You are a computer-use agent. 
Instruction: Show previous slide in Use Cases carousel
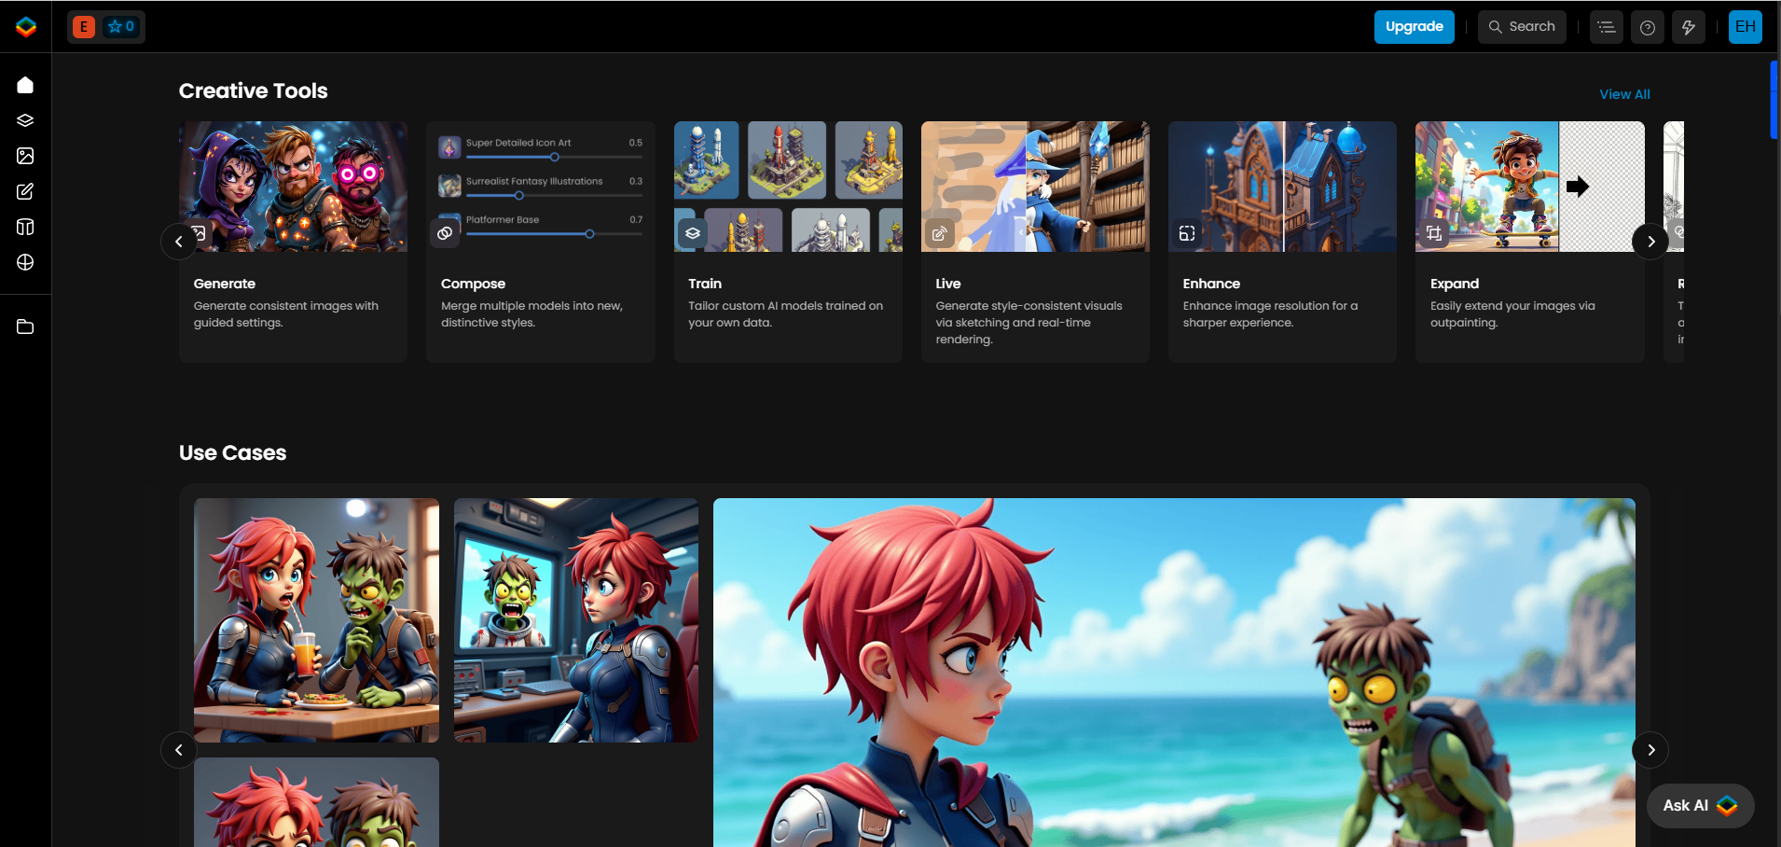point(179,750)
